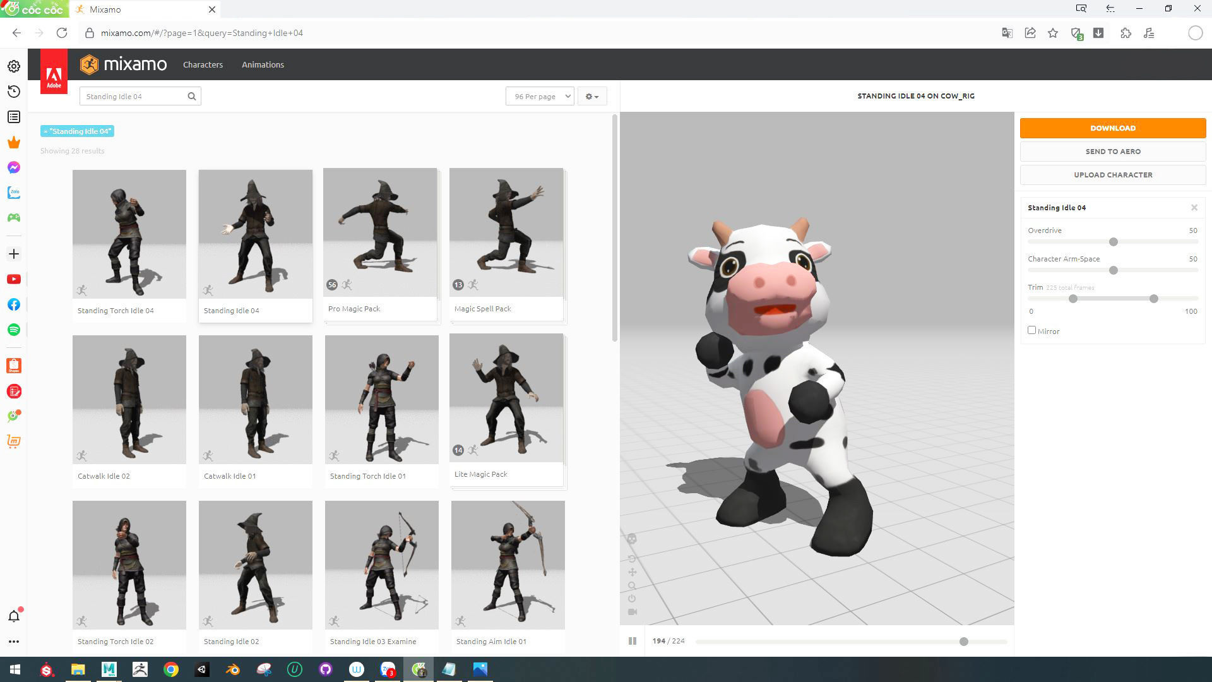Open notifications bell in sidebar
Screen dimensions: 1212x682
pyautogui.click(x=14, y=616)
